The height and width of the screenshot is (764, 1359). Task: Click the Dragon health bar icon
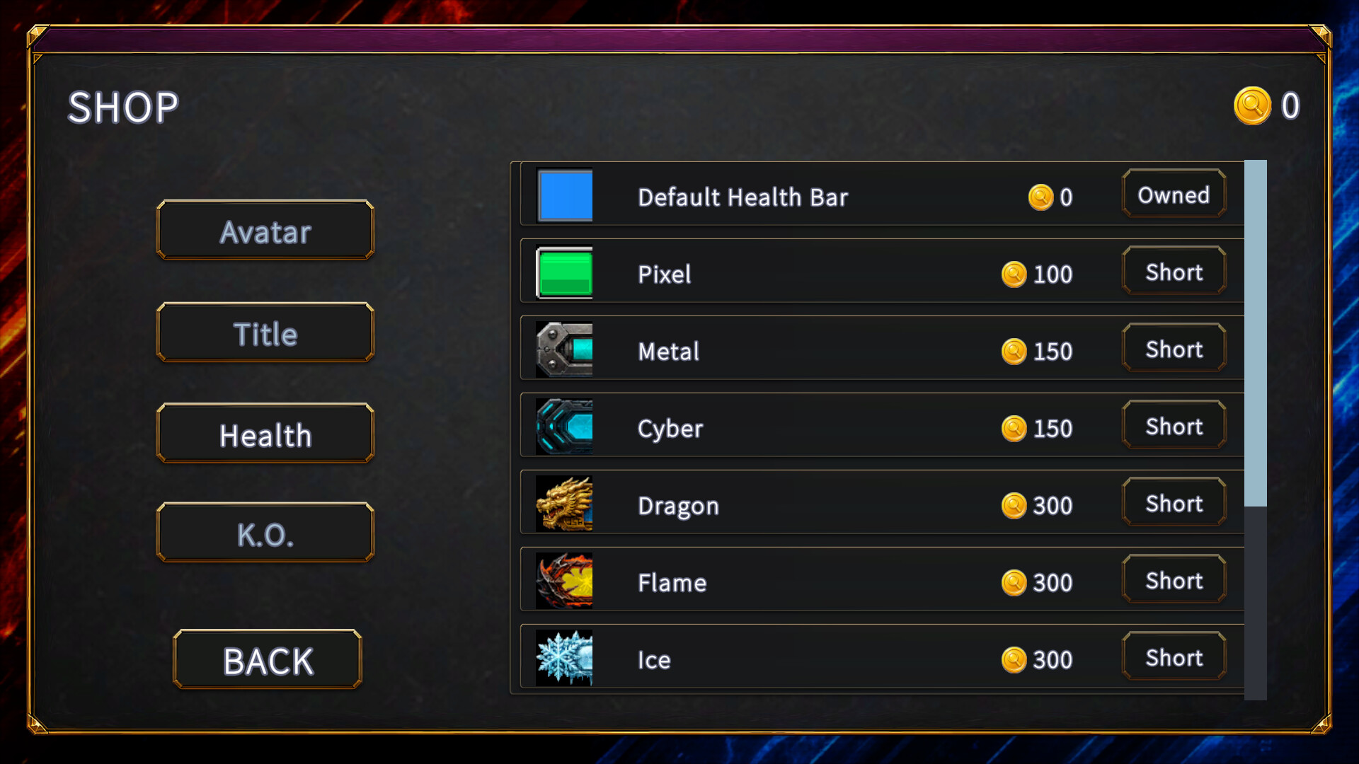(x=564, y=504)
